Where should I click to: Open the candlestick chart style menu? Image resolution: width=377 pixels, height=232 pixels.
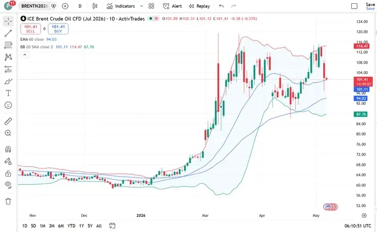(x=95, y=6)
